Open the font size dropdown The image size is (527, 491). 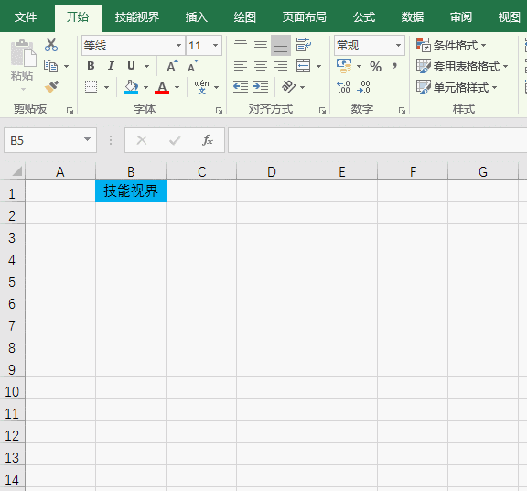[x=215, y=45]
